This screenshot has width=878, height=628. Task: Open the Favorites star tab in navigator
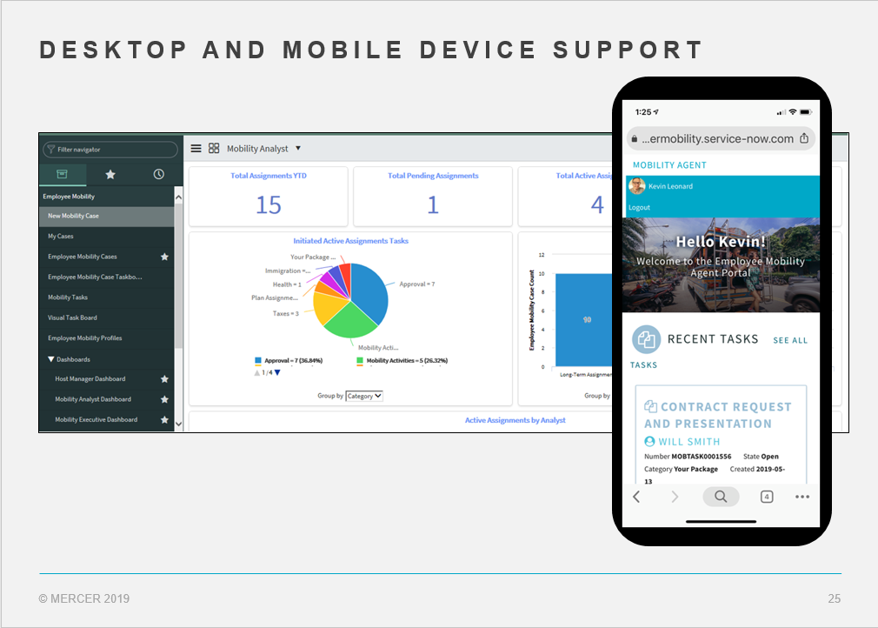[x=111, y=174]
